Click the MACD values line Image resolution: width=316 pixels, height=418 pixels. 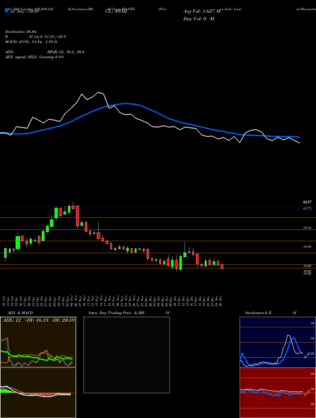click(x=31, y=42)
